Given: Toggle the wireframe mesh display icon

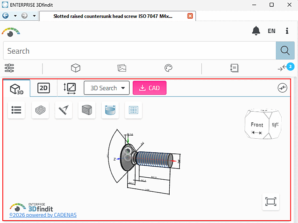Looking at the screenshot, I should [40, 110].
